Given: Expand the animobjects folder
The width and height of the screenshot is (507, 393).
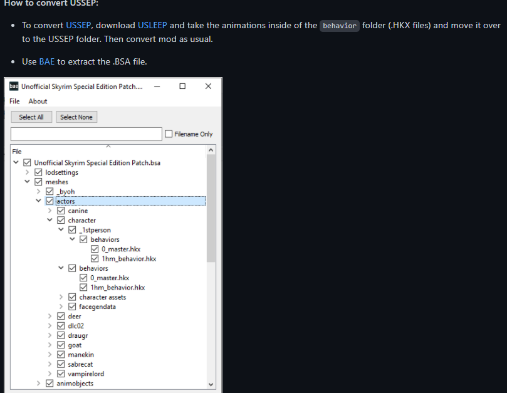Looking at the screenshot, I should point(38,384).
